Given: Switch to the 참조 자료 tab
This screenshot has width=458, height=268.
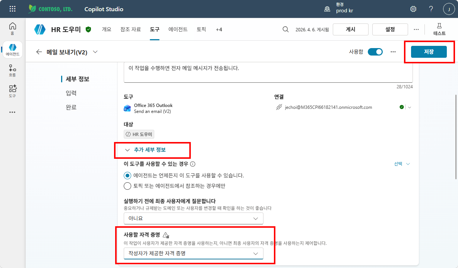Looking at the screenshot, I should tap(130, 29).
